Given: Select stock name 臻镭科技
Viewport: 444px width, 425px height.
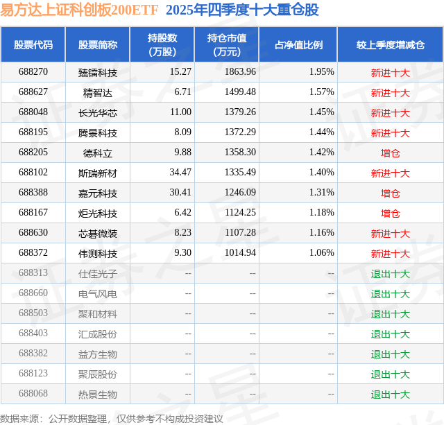Looking at the screenshot, I should pyautogui.click(x=98, y=73).
